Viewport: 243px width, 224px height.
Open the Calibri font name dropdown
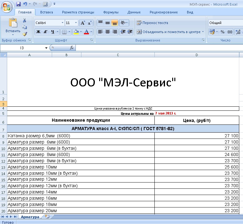[x=62, y=23]
